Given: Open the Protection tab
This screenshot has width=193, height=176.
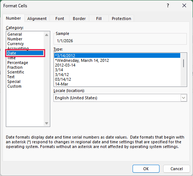Looking at the screenshot, I should [x=121, y=19].
